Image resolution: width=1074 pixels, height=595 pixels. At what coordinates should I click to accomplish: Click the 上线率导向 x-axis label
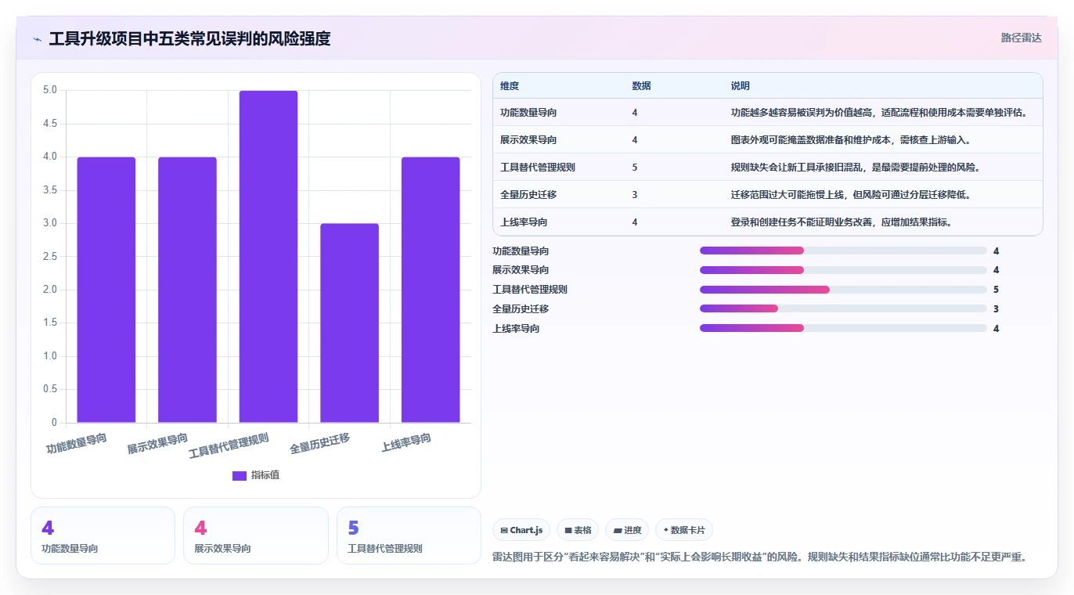click(x=406, y=443)
